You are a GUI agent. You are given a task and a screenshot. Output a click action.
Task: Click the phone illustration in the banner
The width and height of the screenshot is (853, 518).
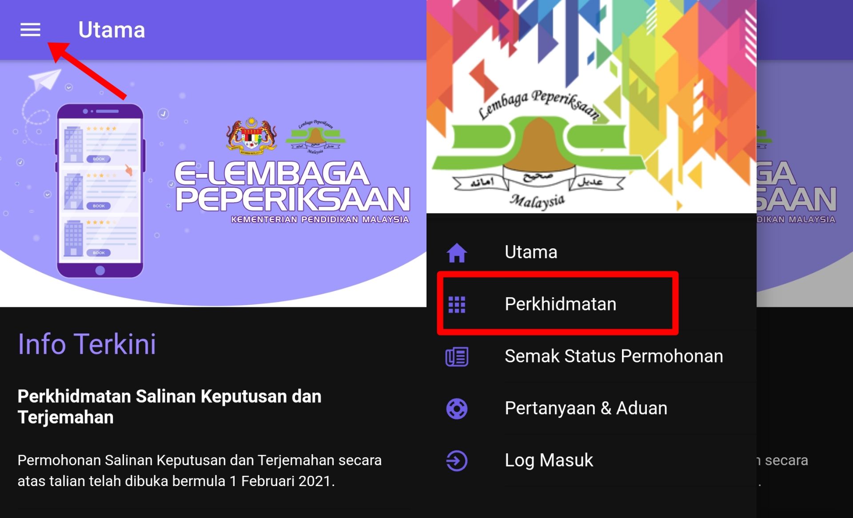point(100,191)
